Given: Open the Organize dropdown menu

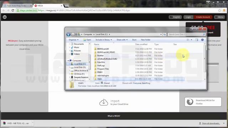Looking at the screenshot, I should click(x=74, y=40).
